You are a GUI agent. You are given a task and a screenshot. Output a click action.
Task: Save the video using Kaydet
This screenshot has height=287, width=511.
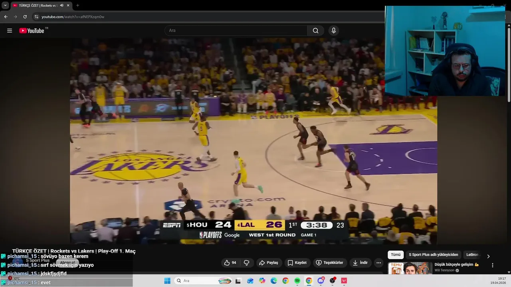297,263
